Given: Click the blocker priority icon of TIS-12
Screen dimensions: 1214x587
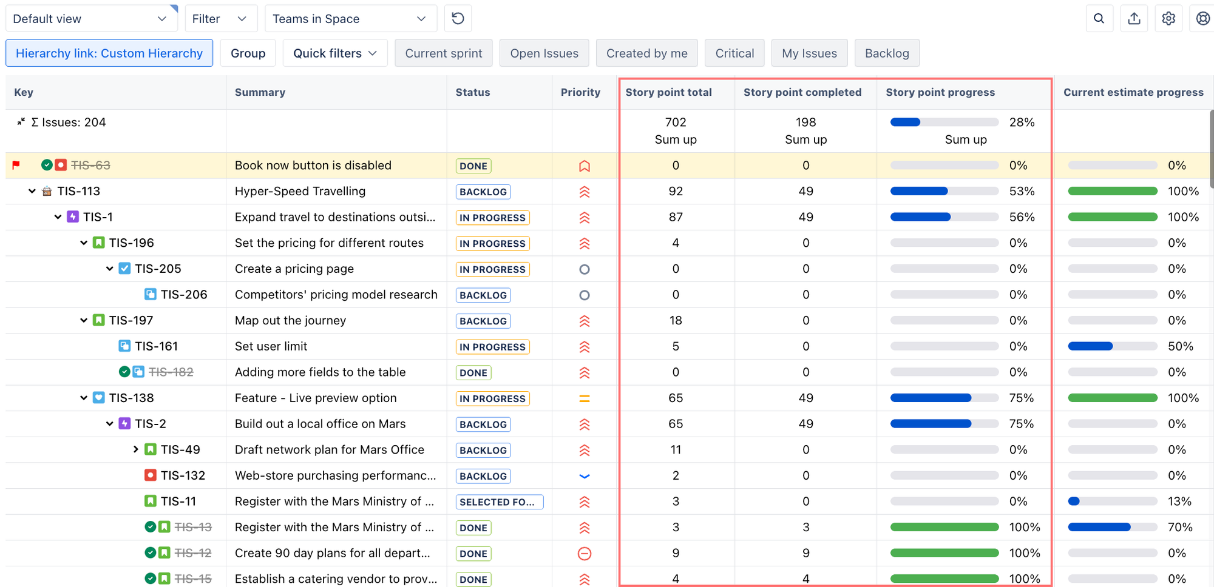Looking at the screenshot, I should coord(585,553).
